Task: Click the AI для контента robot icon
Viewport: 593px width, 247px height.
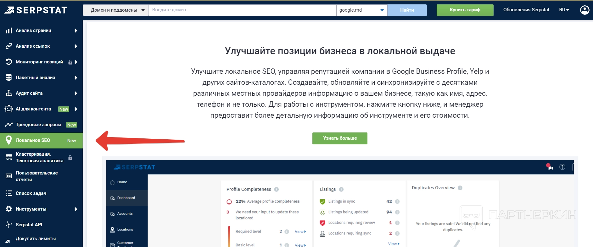Action: tap(9, 109)
